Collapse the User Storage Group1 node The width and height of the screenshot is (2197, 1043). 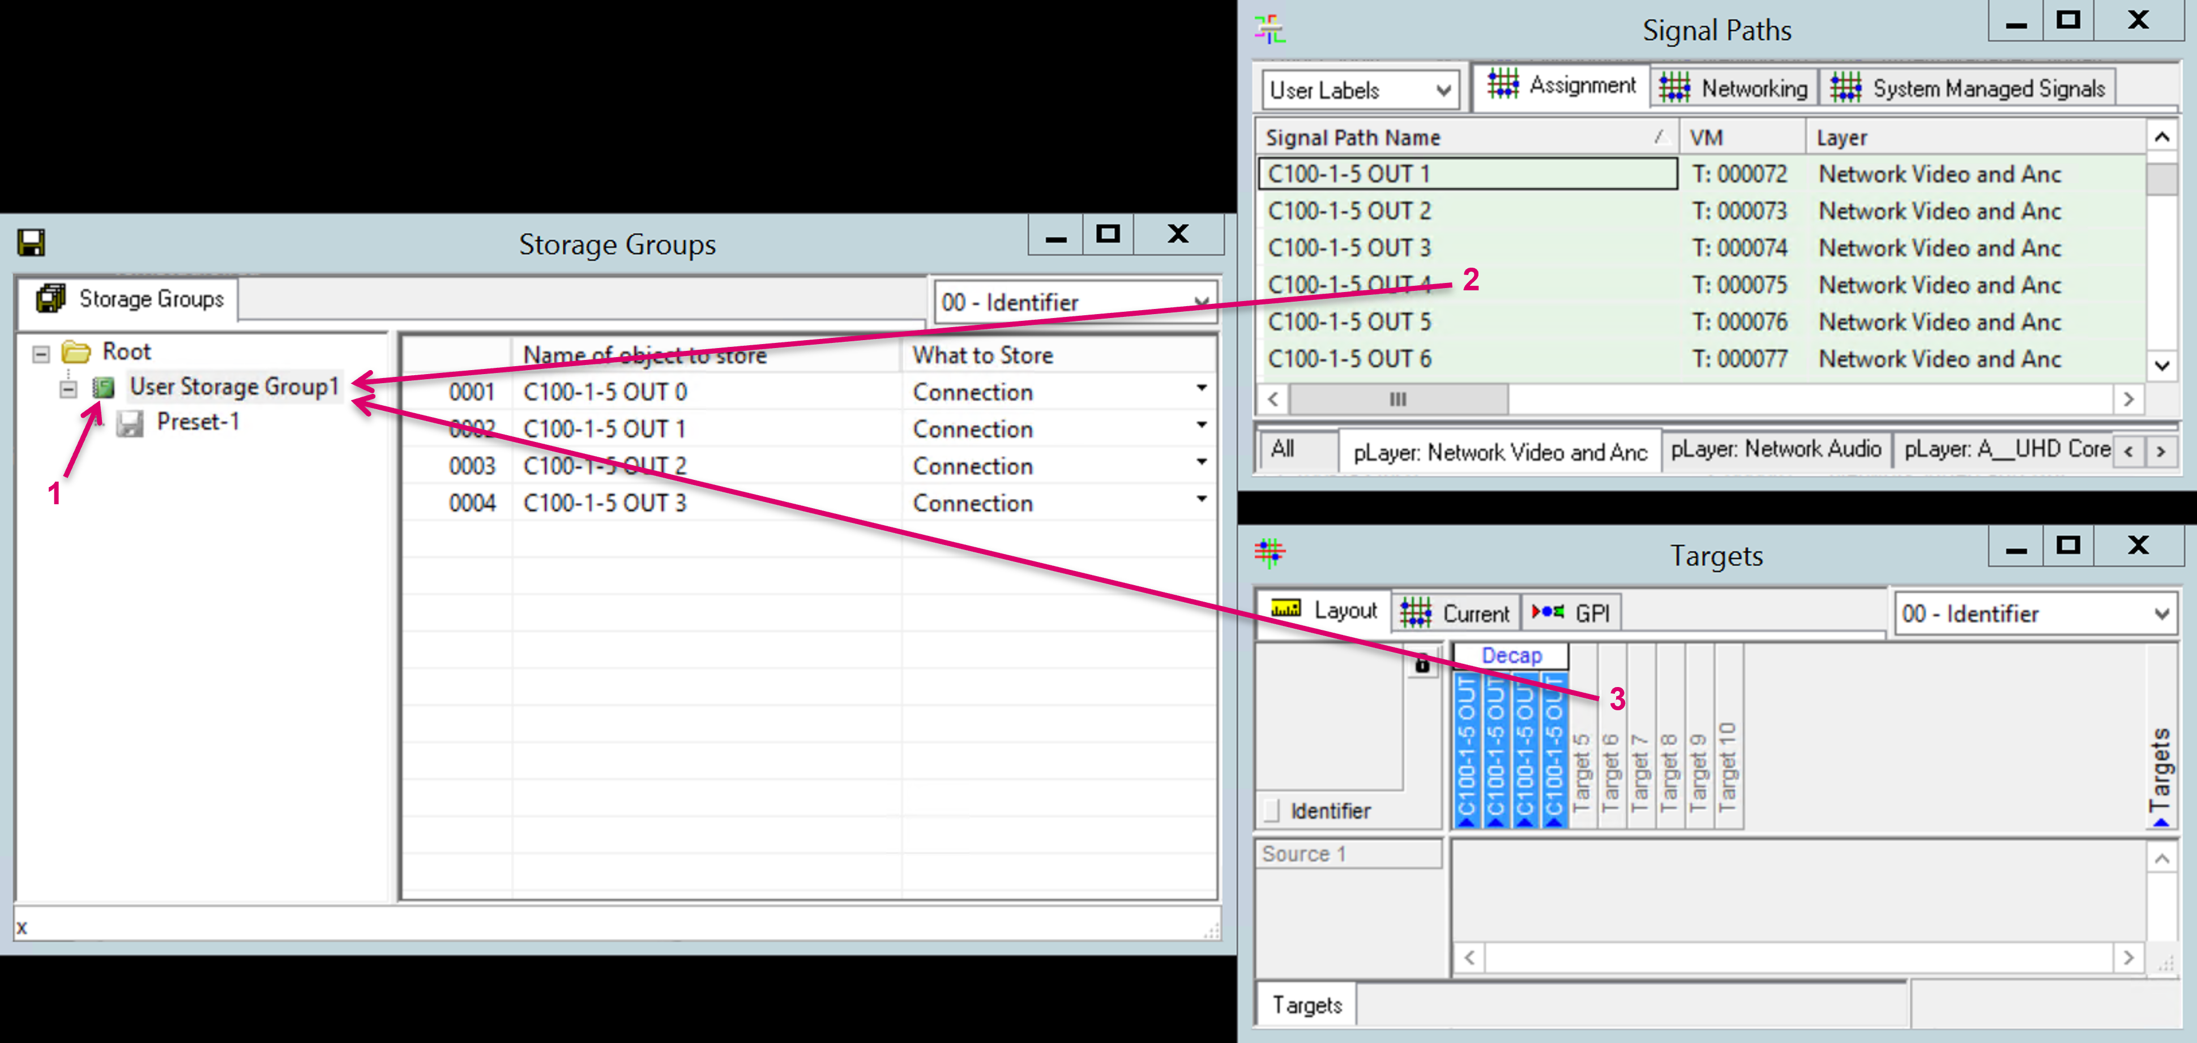pyautogui.click(x=68, y=389)
